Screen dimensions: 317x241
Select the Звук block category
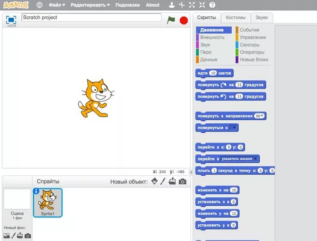tap(205, 45)
